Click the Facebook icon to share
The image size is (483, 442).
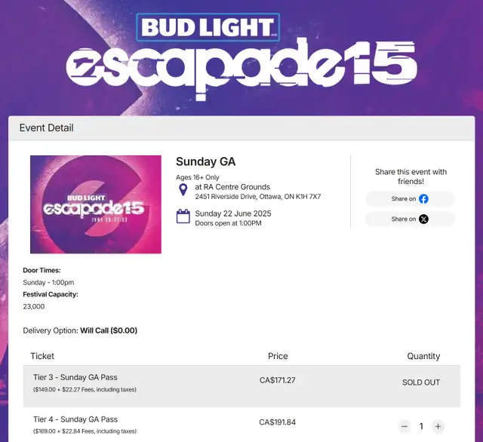click(x=423, y=199)
